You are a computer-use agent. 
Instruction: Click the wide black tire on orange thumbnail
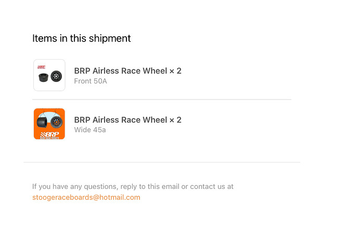coord(43,123)
